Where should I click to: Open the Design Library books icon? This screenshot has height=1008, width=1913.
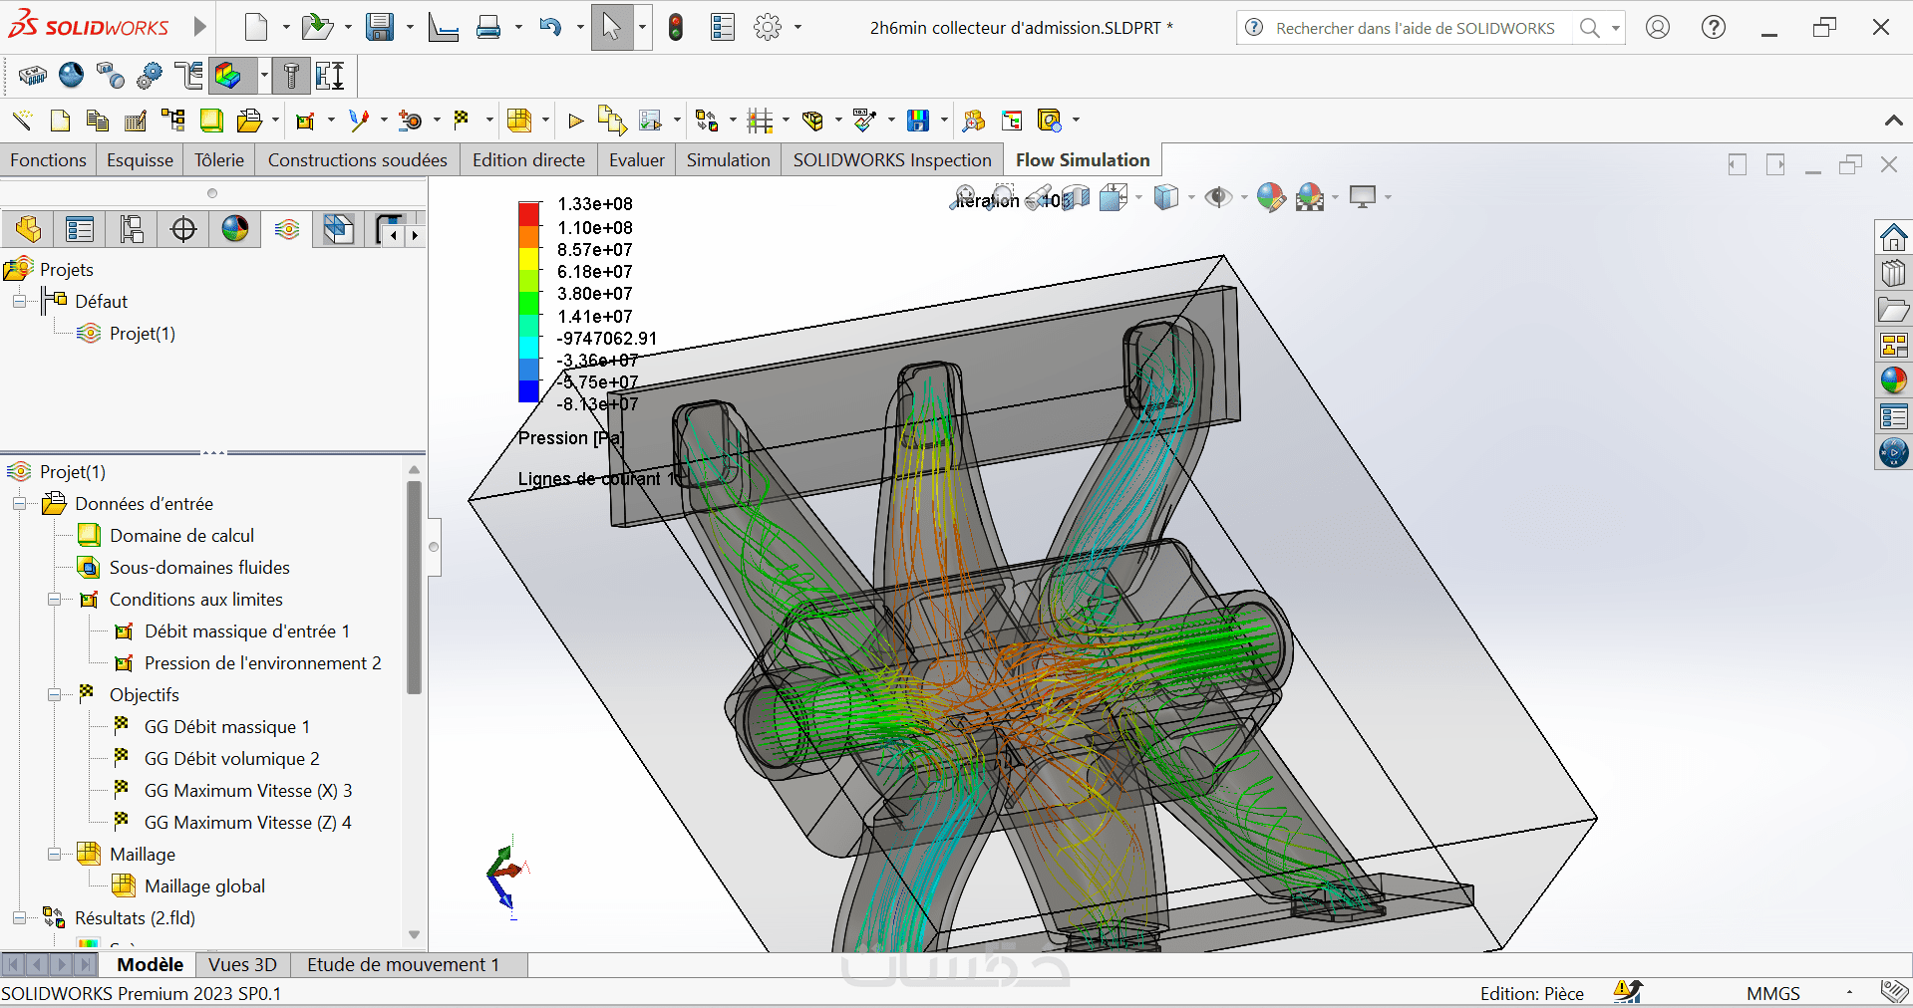(x=1893, y=273)
